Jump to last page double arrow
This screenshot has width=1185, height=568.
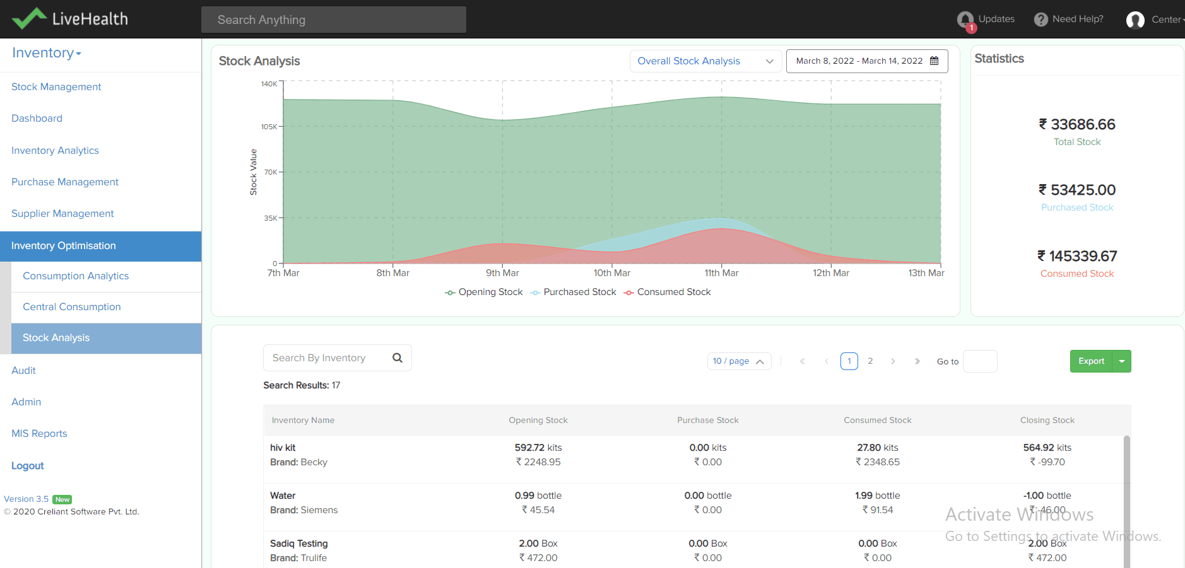(x=917, y=361)
